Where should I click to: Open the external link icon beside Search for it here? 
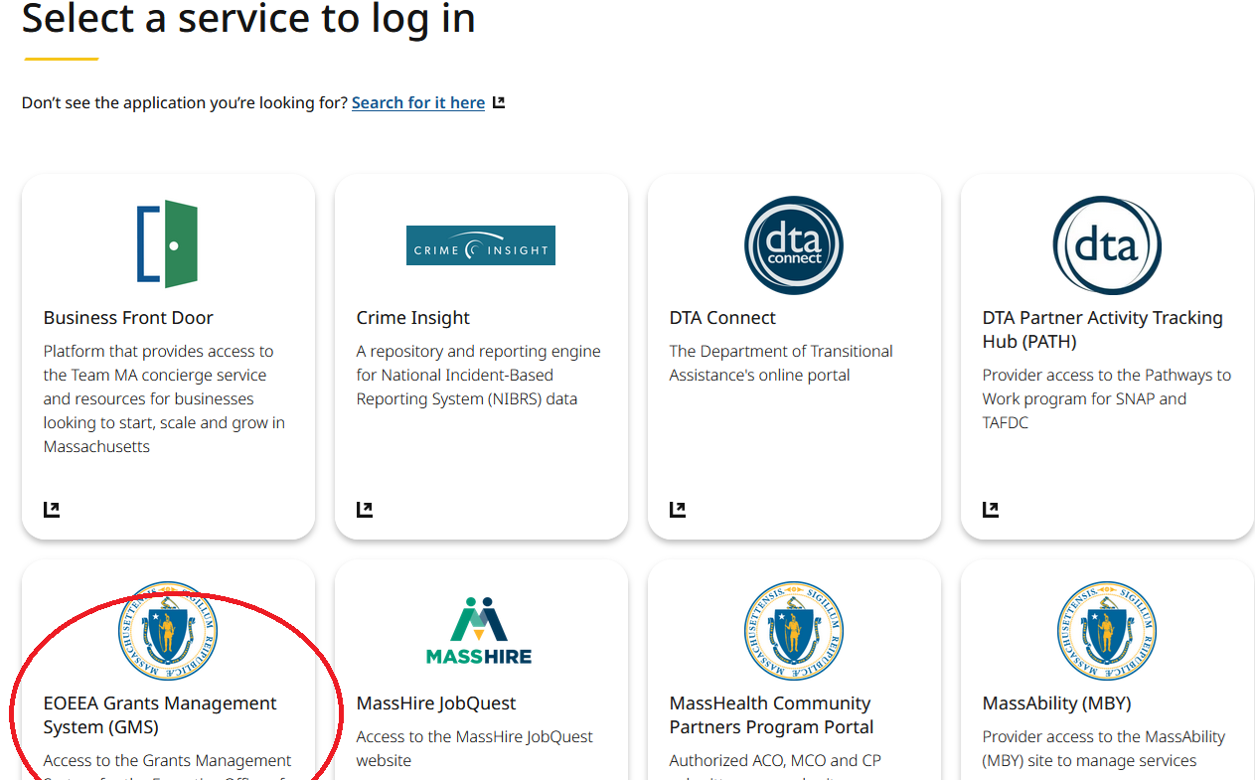click(x=499, y=102)
